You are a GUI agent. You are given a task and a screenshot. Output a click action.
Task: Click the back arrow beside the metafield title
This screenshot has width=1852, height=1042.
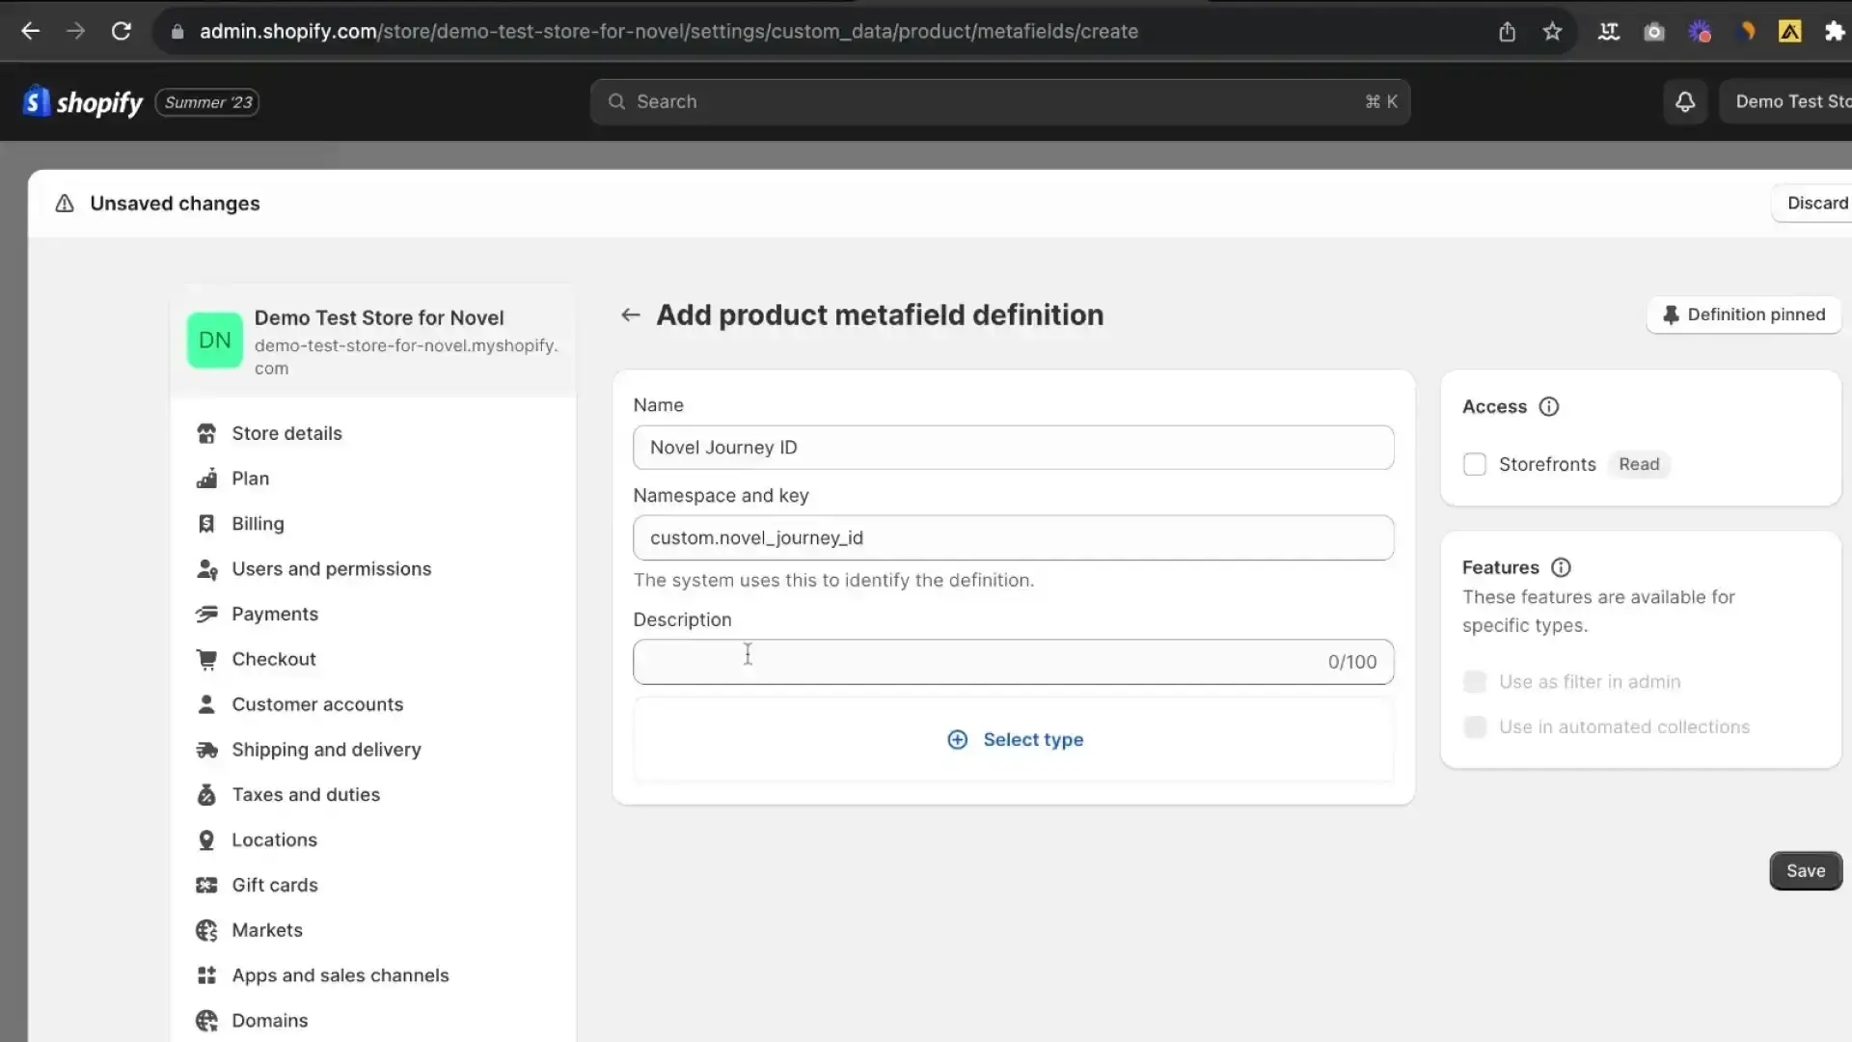pos(630,315)
